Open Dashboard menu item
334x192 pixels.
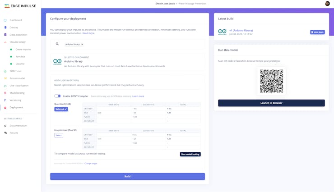pos(15,20)
